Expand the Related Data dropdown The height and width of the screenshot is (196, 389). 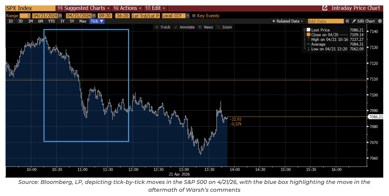tap(288, 21)
